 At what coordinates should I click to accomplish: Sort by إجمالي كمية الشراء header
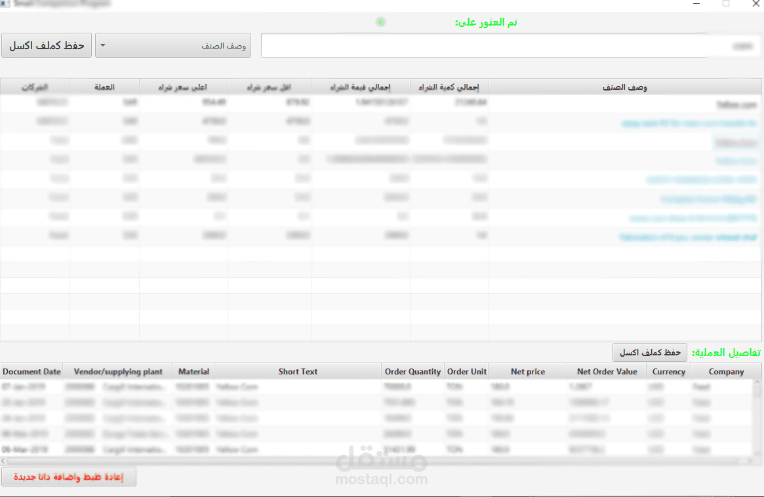[449, 86]
